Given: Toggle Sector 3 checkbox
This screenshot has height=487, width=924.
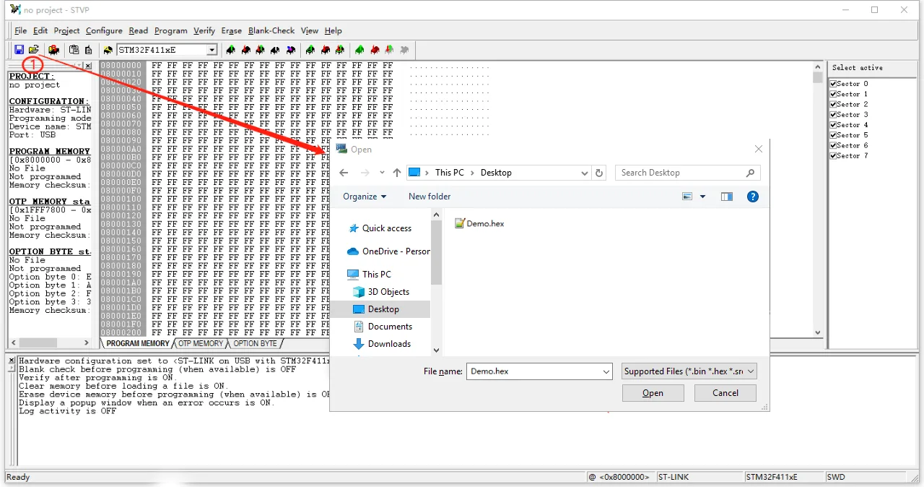Looking at the screenshot, I should click(x=834, y=114).
